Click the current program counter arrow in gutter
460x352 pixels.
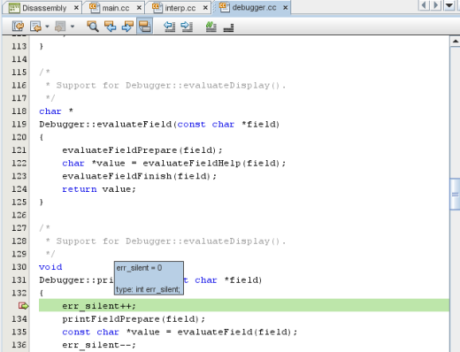pyautogui.click(x=23, y=306)
